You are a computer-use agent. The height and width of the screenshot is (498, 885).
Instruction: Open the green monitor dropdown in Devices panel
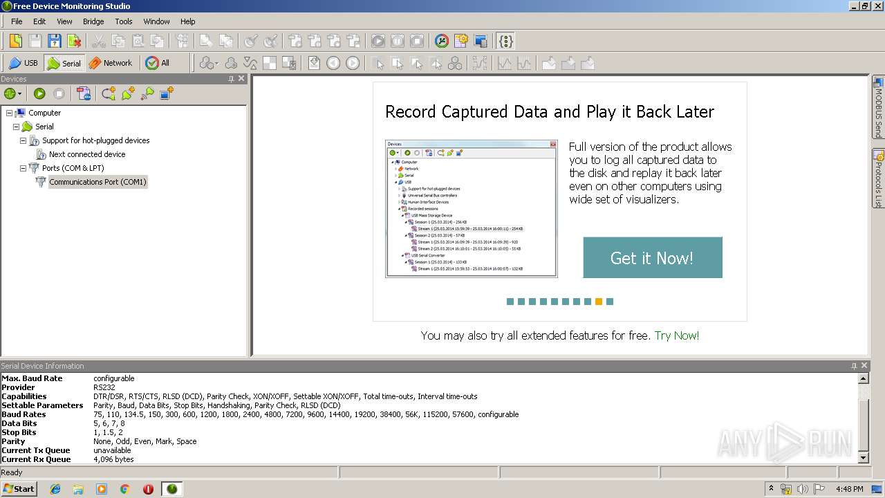[x=13, y=93]
